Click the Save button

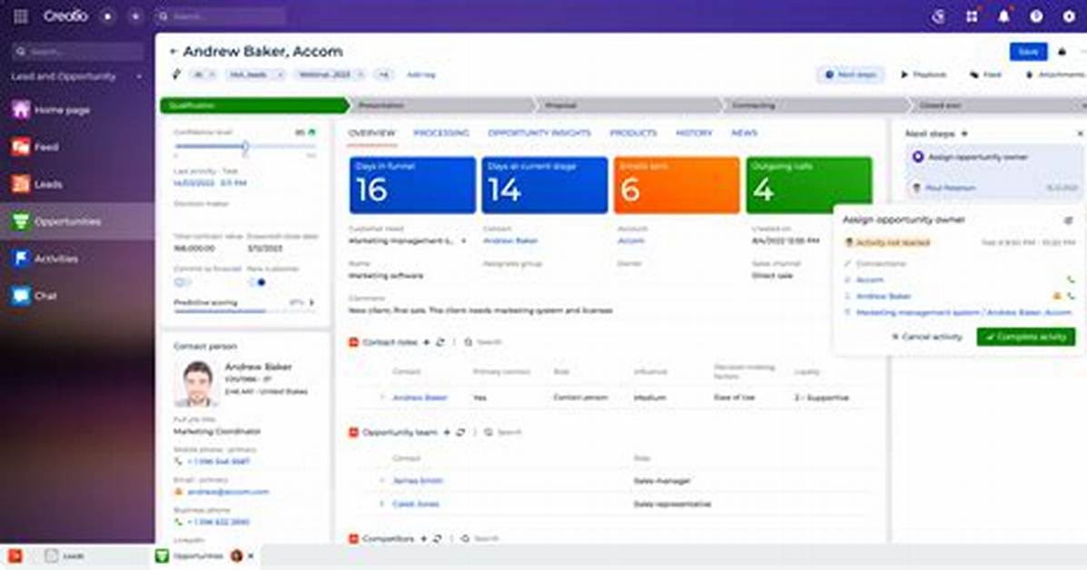(x=1029, y=52)
